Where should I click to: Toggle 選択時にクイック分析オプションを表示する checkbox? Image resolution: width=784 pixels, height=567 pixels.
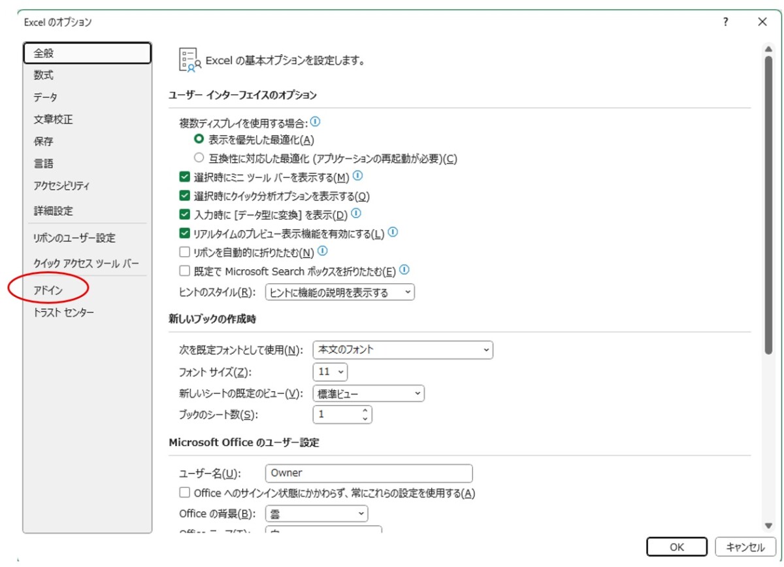tap(185, 196)
